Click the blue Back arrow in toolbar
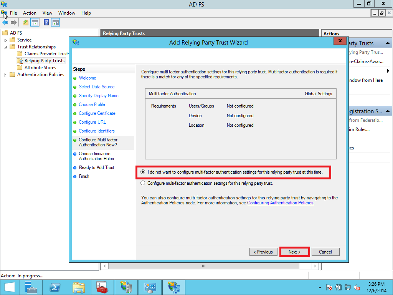 [5, 23]
